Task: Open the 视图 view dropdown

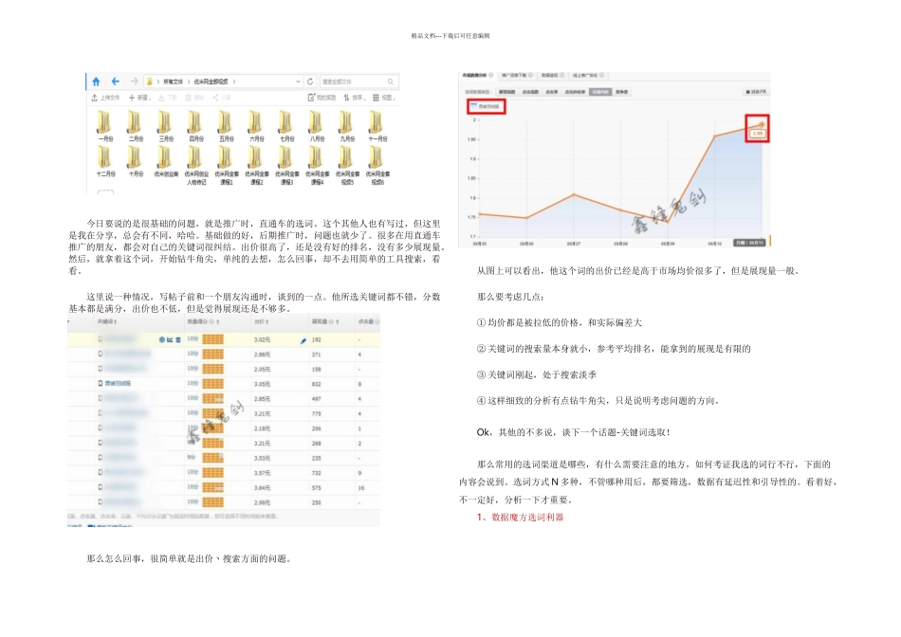Action: 383,98
